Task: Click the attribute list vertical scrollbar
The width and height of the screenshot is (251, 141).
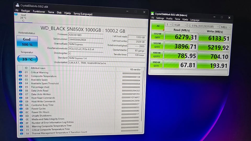Action: point(142,96)
